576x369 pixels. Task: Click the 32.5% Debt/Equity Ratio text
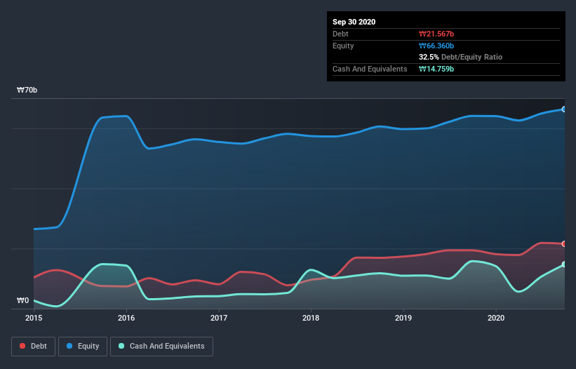point(461,58)
